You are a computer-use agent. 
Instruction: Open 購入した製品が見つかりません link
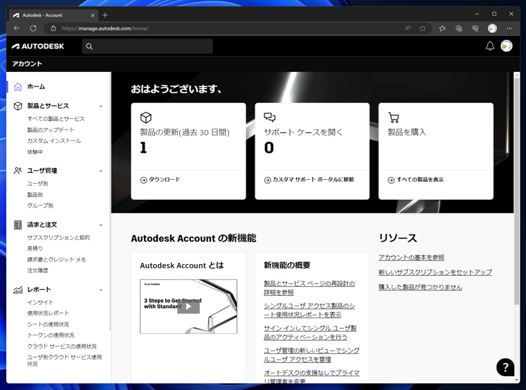420,287
